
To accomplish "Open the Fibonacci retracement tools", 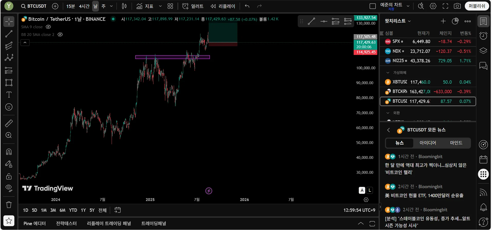I will [x=9, y=46].
